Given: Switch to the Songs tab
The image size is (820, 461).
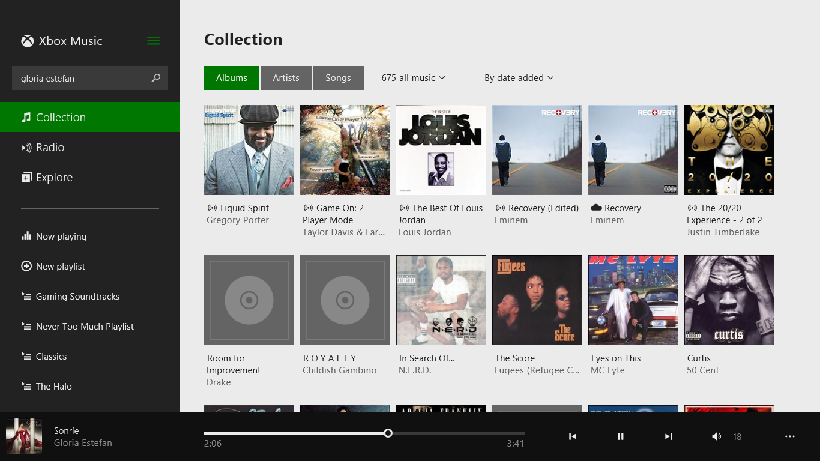Looking at the screenshot, I should 338,78.
